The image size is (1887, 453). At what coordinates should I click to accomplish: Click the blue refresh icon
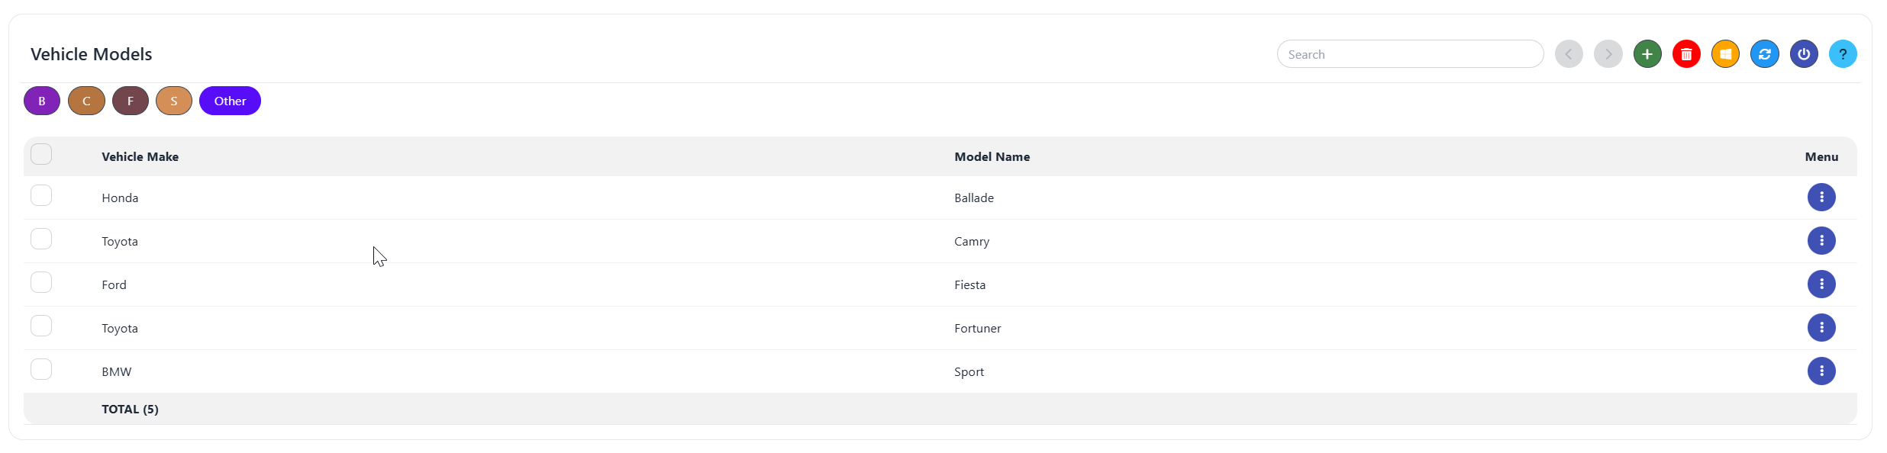tap(1765, 54)
